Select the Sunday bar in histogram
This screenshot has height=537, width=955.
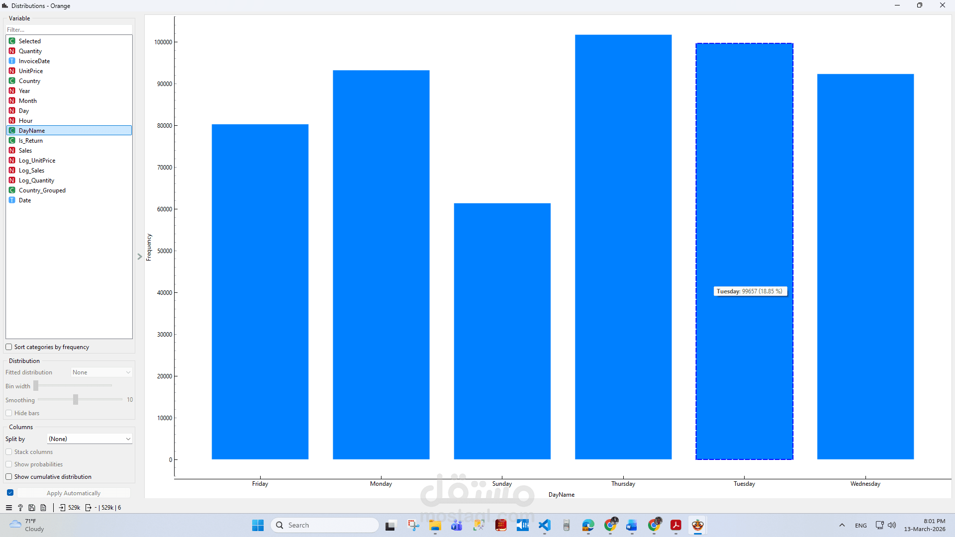(502, 331)
